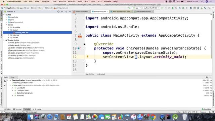The width and height of the screenshot is (215, 121).
Task: Click the override gutter icon on line 10
Action: click(x=79, y=48)
